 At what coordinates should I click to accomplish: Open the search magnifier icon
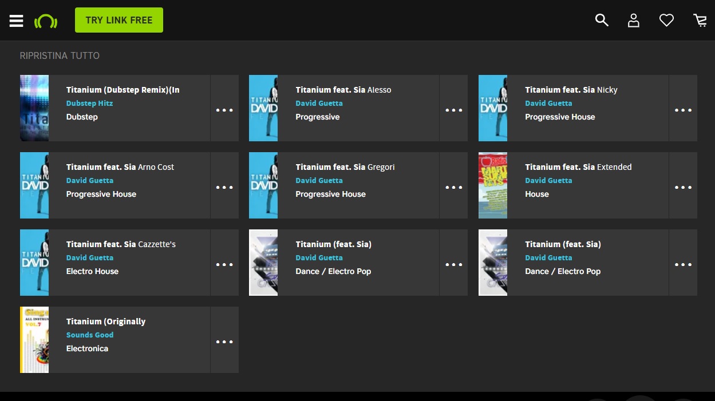pyautogui.click(x=602, y=20)
